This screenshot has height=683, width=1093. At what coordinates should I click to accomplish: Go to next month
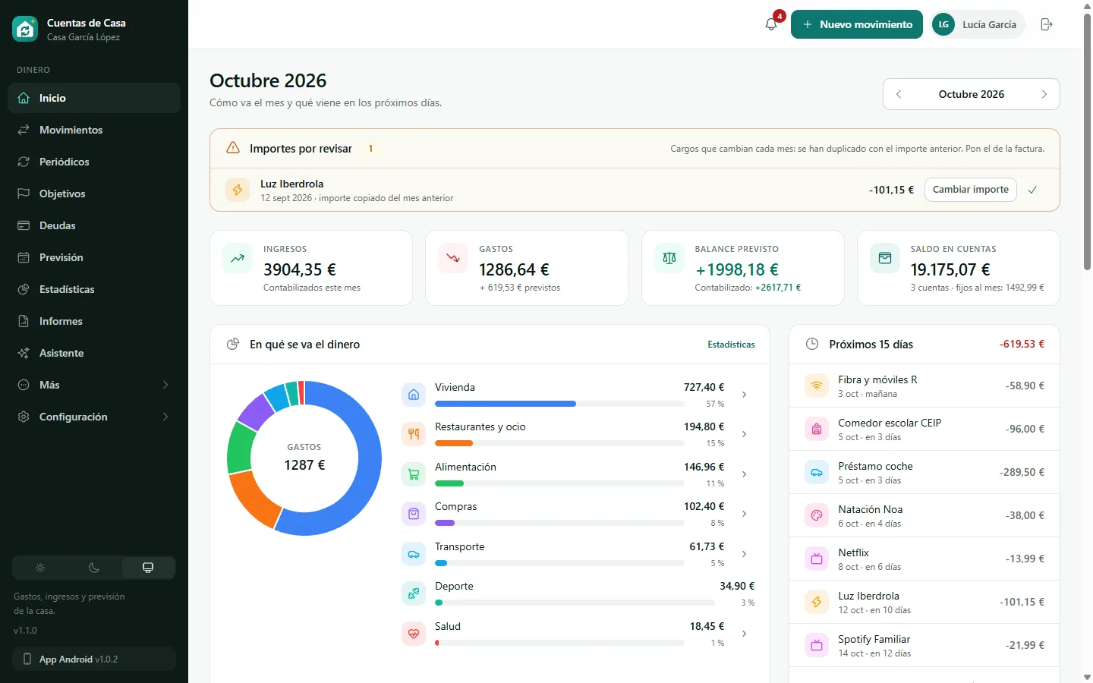tap(1044, 94)
